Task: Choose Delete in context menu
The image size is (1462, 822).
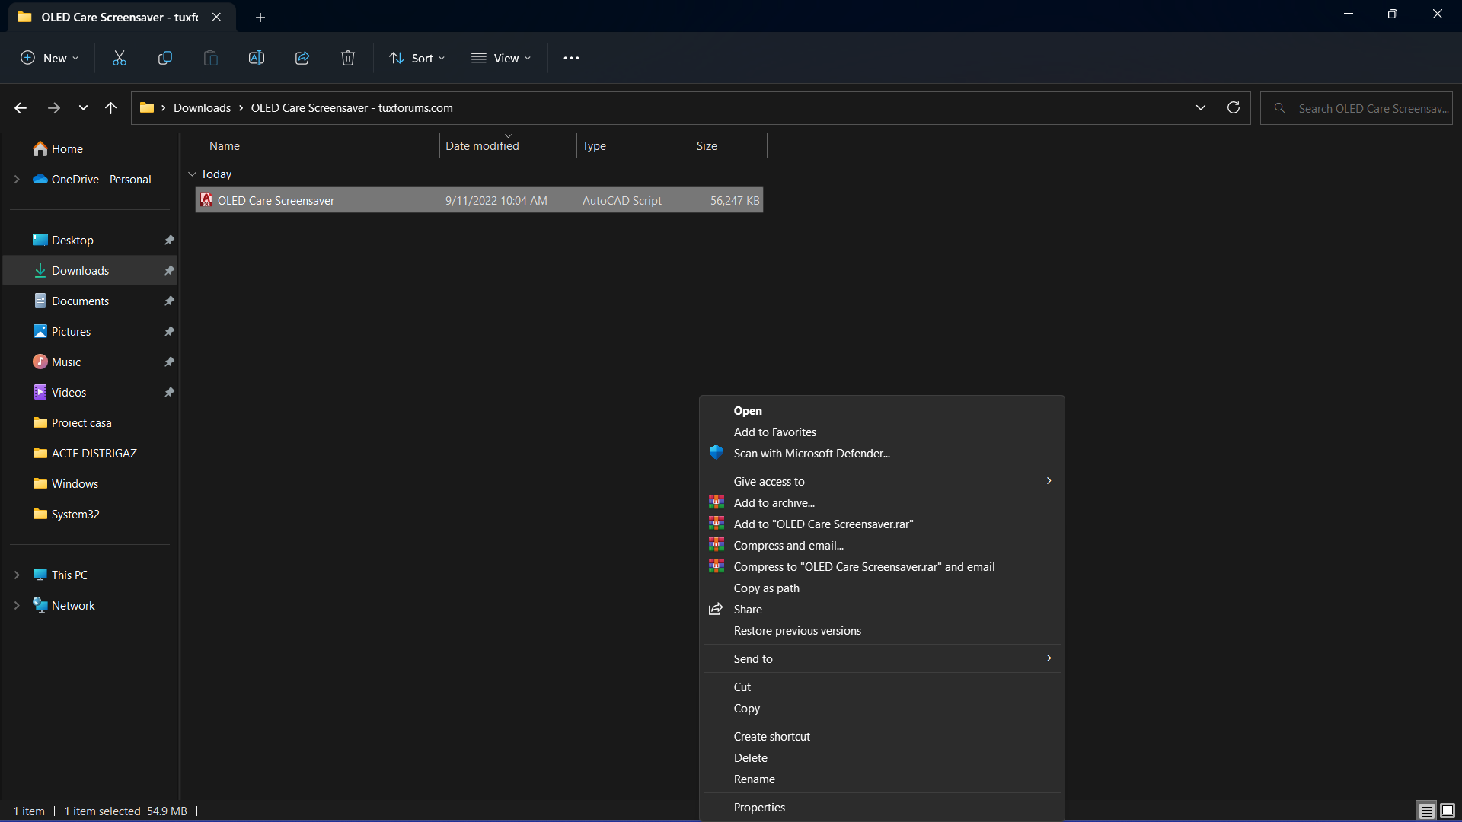Action: [x=882, y=757]
